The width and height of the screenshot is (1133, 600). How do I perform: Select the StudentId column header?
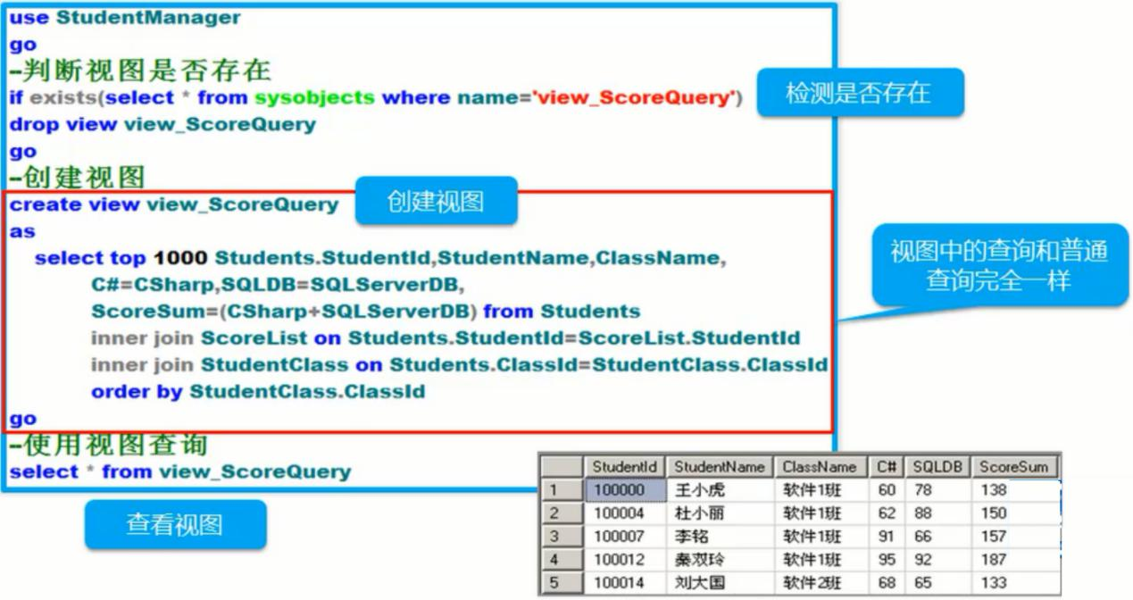(x=624, y=466)
